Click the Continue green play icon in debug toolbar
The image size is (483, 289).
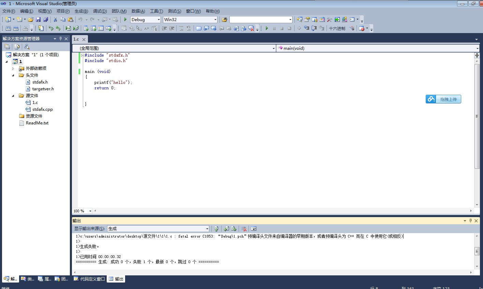(x=267, y=28)
